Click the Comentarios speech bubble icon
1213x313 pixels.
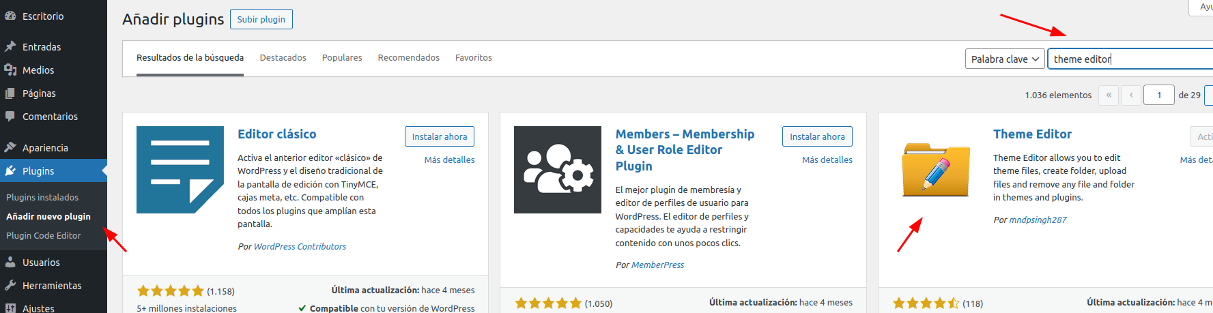click(x=10, y=116)
